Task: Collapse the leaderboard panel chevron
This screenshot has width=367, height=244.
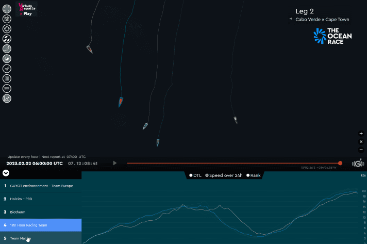Action: click(6, 173)
